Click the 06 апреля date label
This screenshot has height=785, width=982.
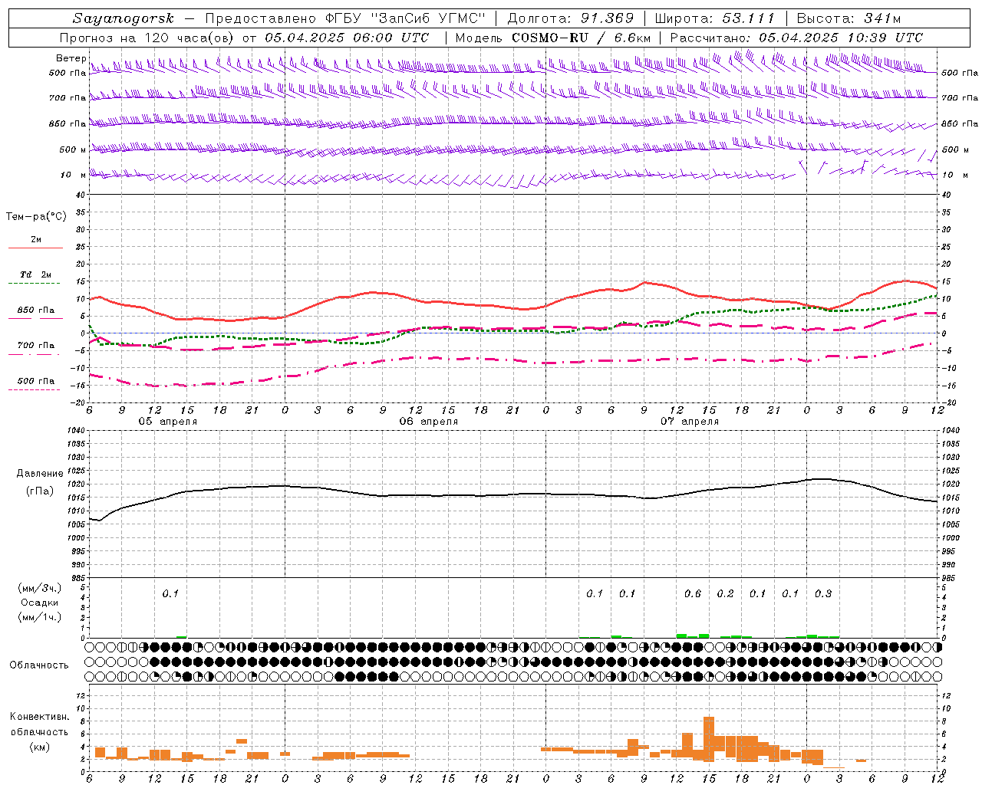click(x=428, y=422)
